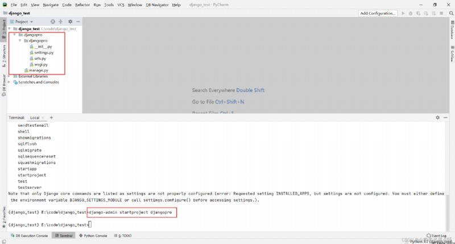The image size is (455, 244).
Task: Collapse the django_test root folder
Action: [10, 29]
